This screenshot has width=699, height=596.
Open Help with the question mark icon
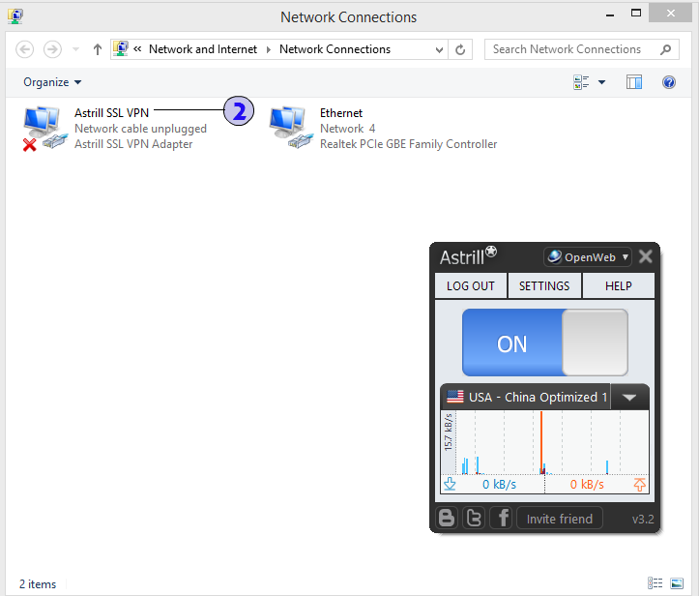669,82
